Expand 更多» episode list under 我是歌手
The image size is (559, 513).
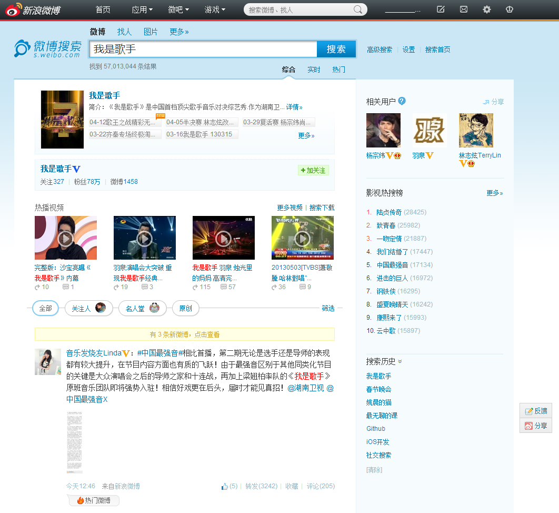pyautogui.click(x=306, y=135)
